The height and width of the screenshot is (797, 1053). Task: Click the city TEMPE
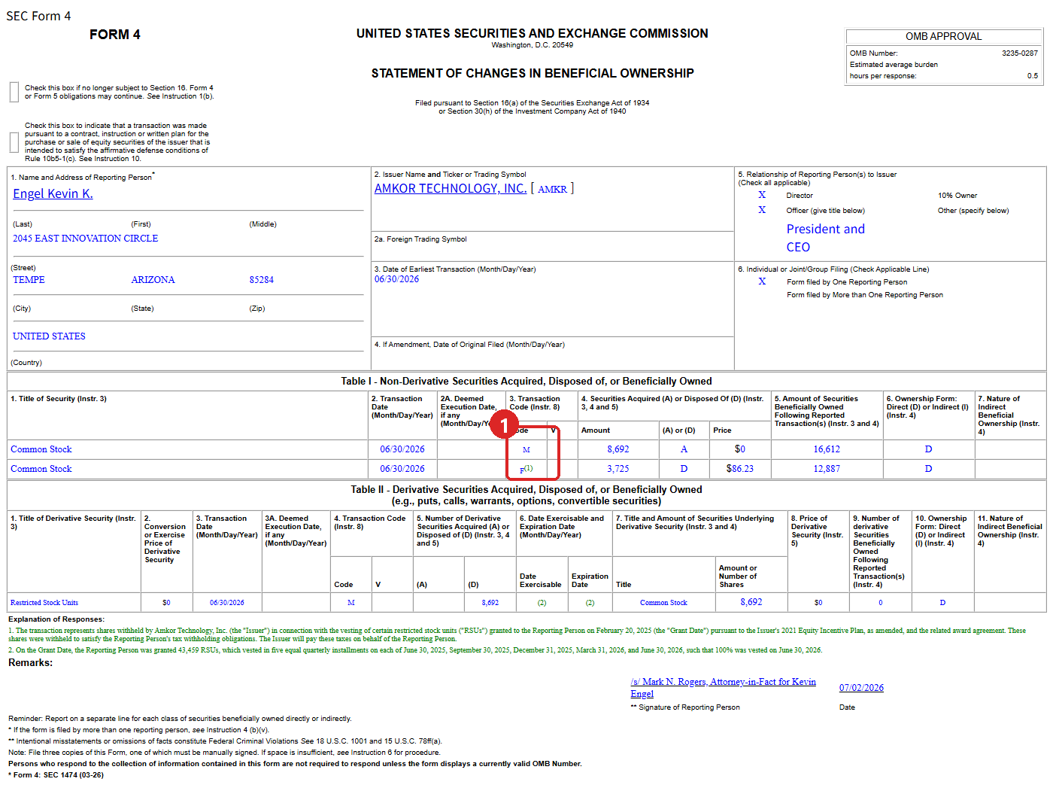point(29,280)
